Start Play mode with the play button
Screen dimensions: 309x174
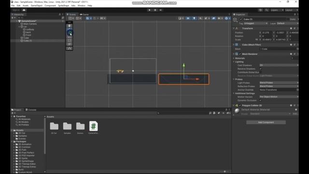tap(149, 10)
